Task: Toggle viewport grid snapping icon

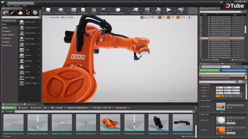Action: click(x=160, y=17)
